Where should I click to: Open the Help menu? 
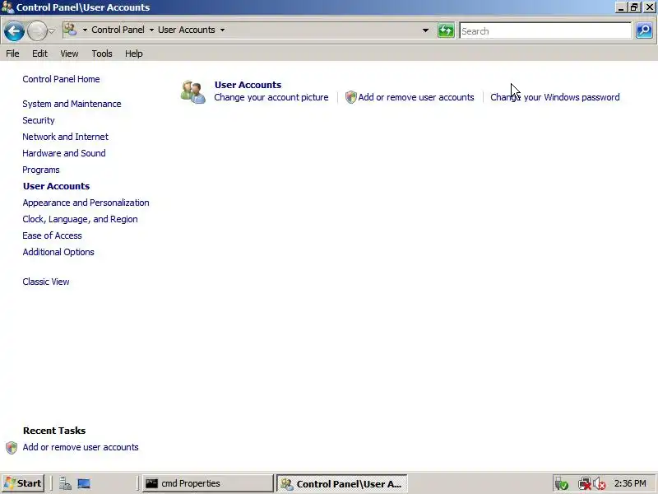134,54
